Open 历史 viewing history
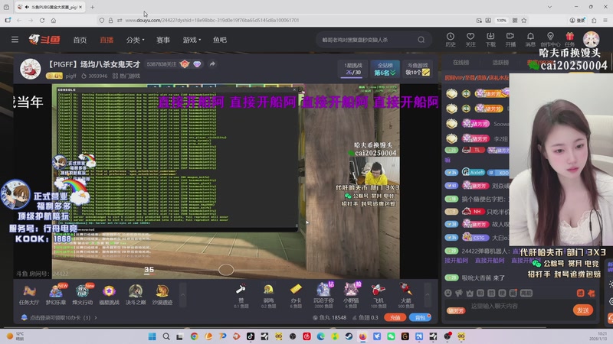 coord(451,40)
